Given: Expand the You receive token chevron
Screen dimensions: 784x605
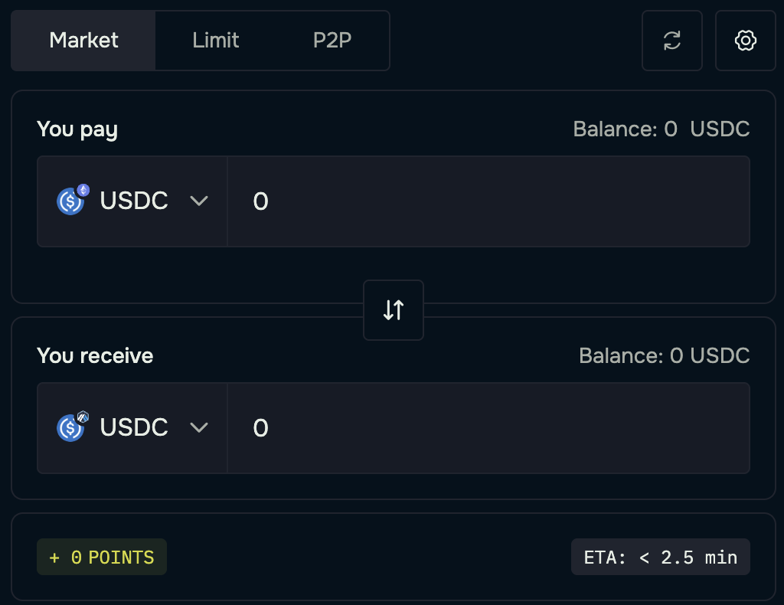Looking at the screenshot, I should pos(199,427).
